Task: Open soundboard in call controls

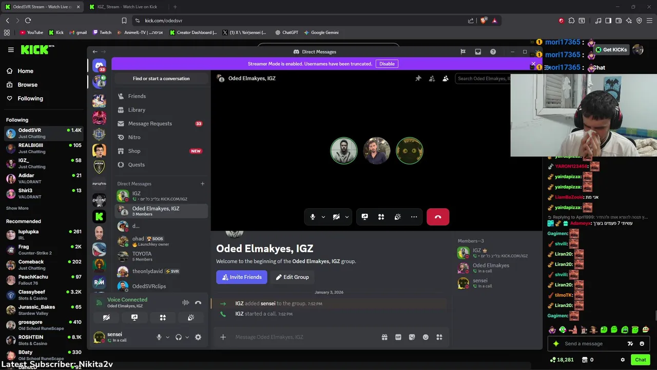Action: [x=397, y=217]
